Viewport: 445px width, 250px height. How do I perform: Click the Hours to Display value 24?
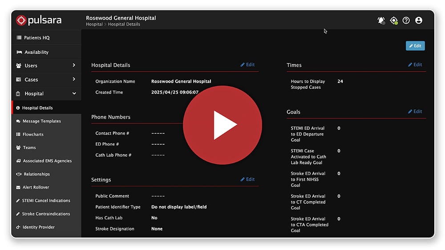tap(340, 81)
